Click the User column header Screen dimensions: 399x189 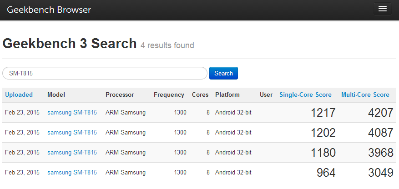(x=266, y=95)
